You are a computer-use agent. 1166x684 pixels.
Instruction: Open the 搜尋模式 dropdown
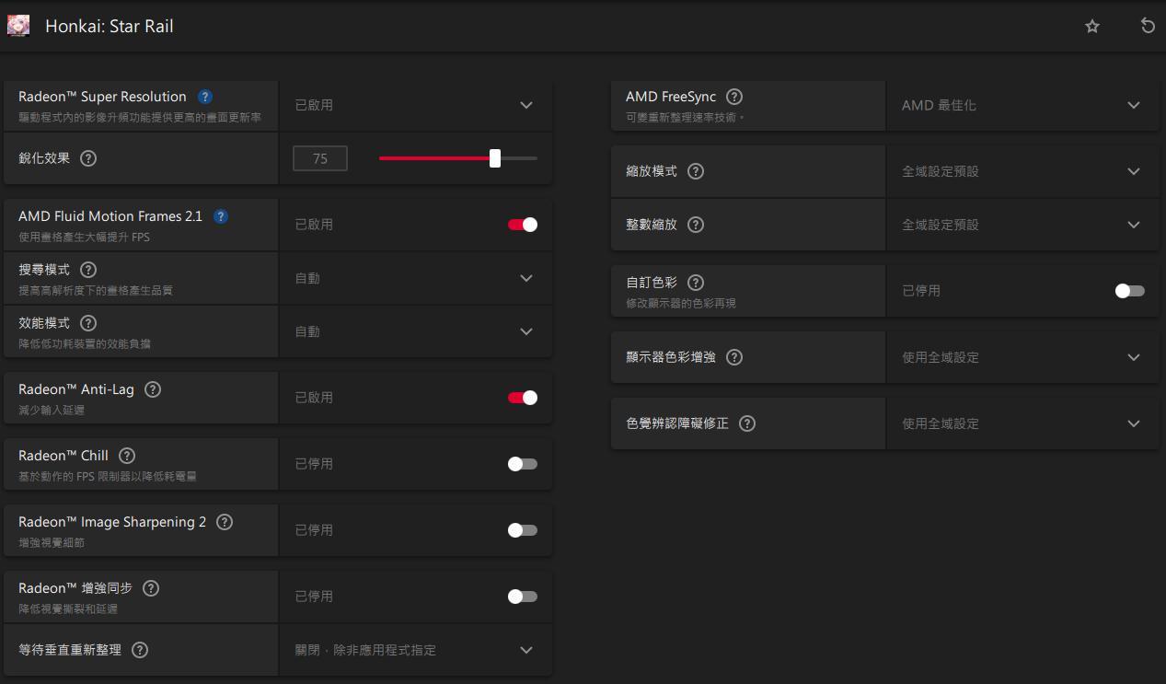[415, 278]
